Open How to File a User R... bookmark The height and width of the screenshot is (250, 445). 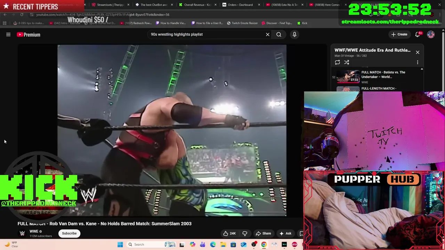pos(207,23)
